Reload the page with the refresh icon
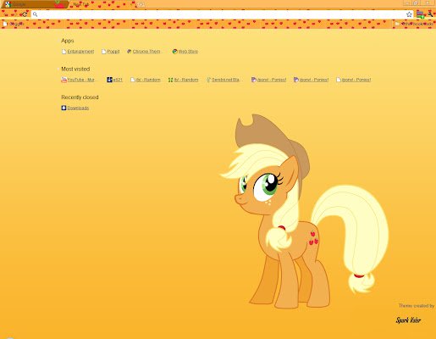Screen dimensions: 436x339 pyautogui.click(x=25, y=14)
